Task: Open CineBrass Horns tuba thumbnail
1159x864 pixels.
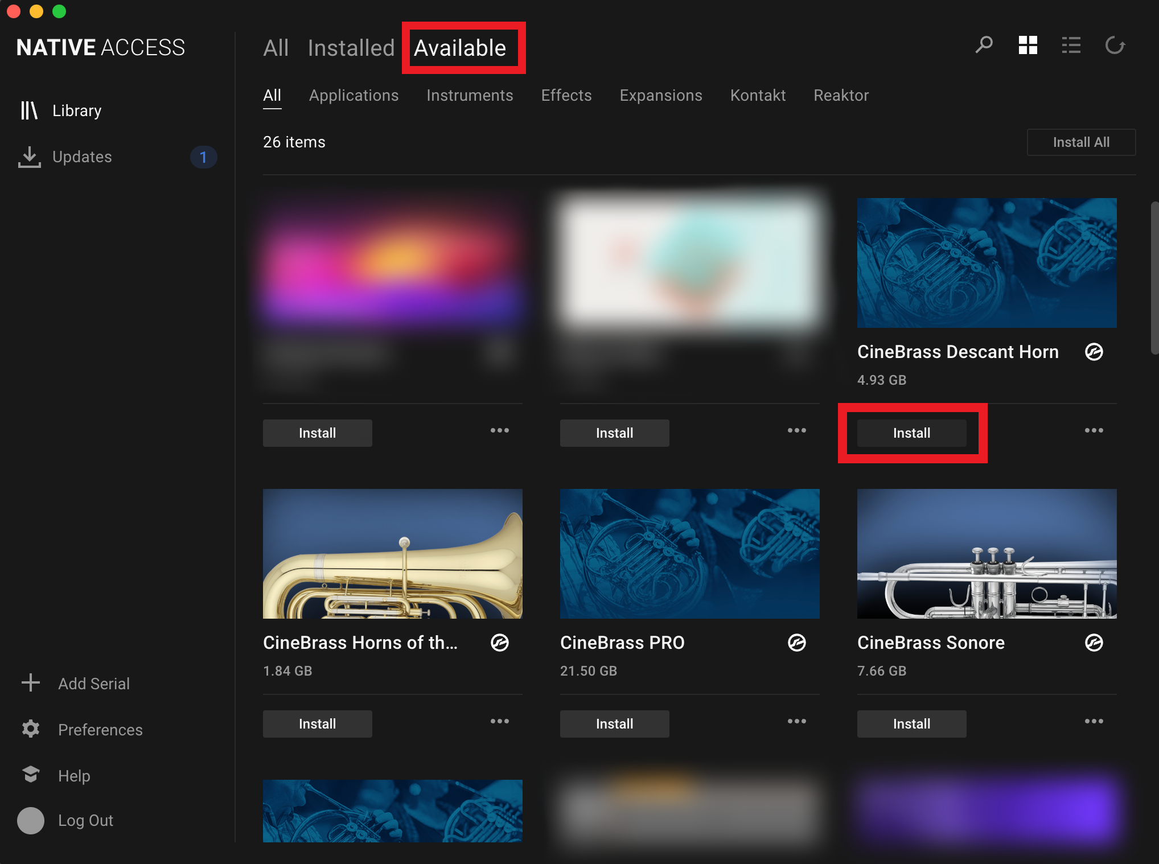Action: coord(392,554)
